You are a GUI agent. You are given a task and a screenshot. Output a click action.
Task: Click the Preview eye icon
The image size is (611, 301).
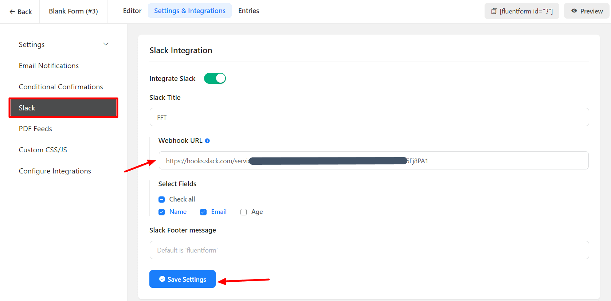pyautogui.click(x=574, y=11)
